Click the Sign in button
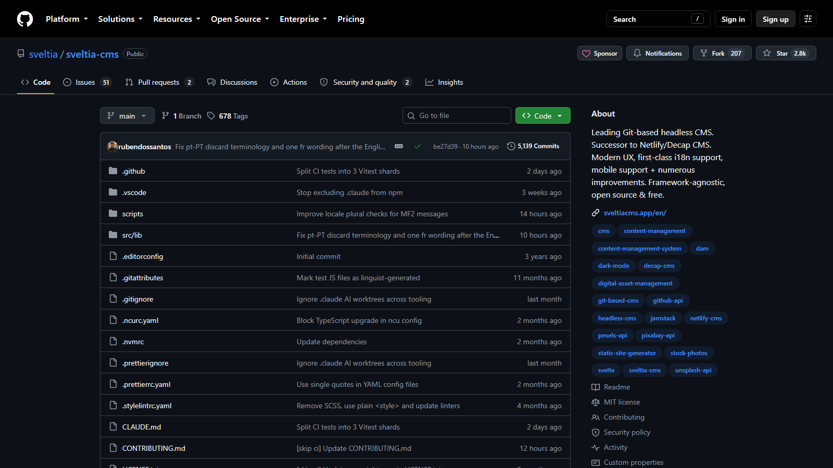This screenshot has height=468, width=833. [x=733, y=19]
